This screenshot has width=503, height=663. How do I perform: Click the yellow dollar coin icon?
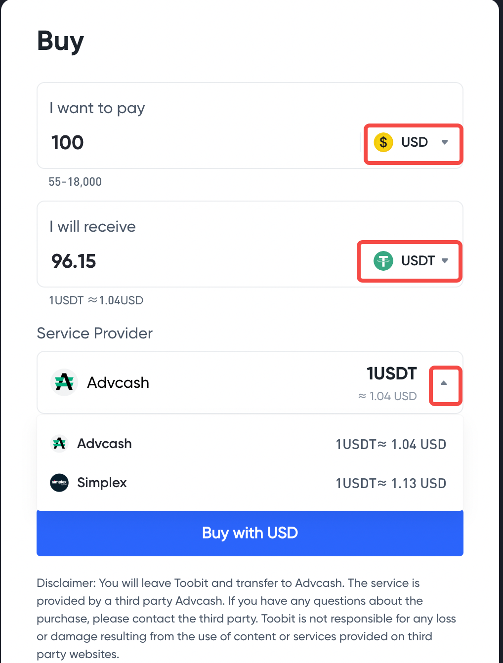383,142
